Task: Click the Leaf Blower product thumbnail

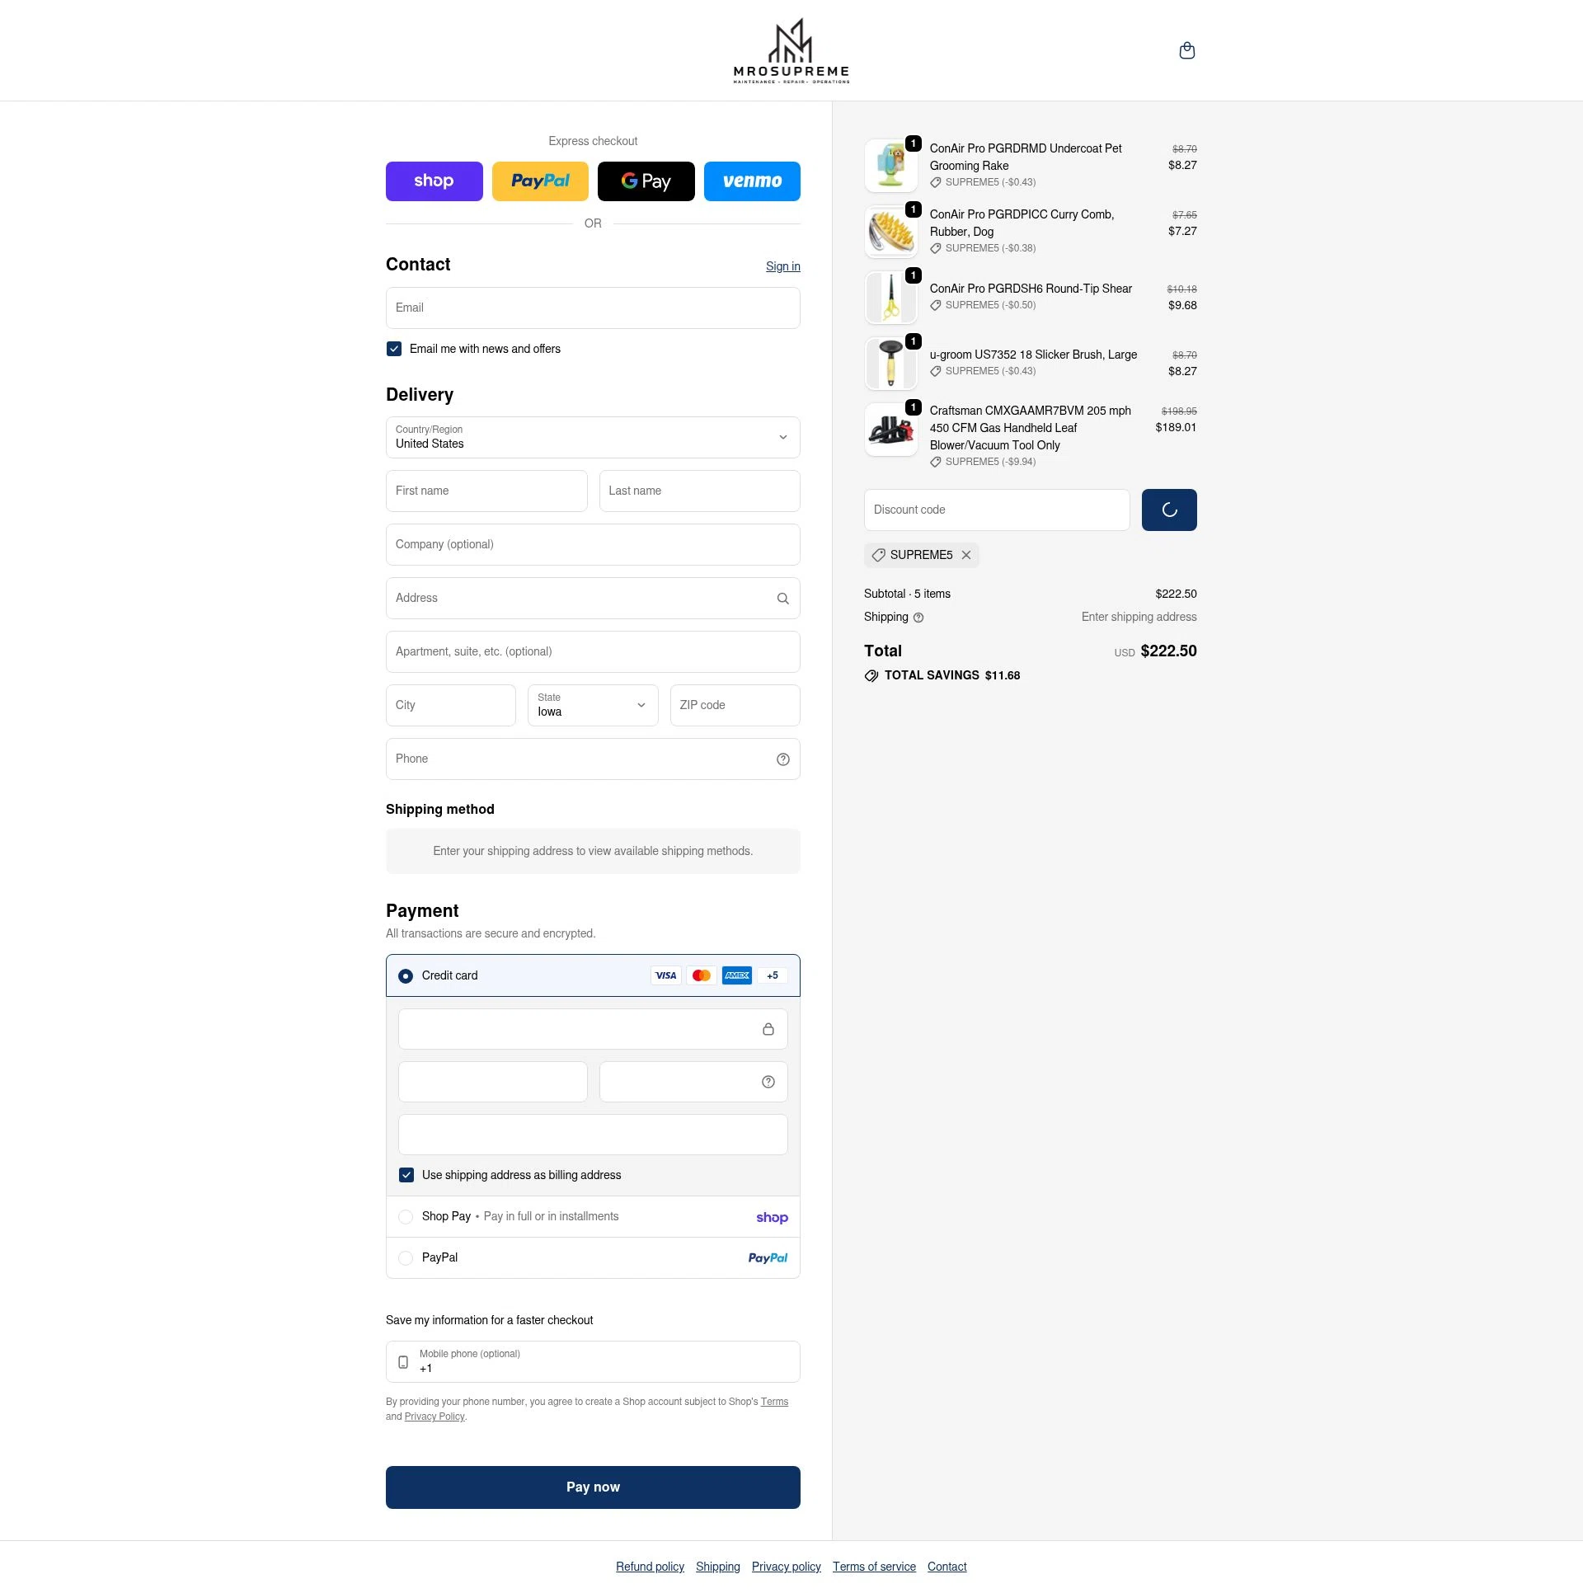Action: [x=890, y=430]
